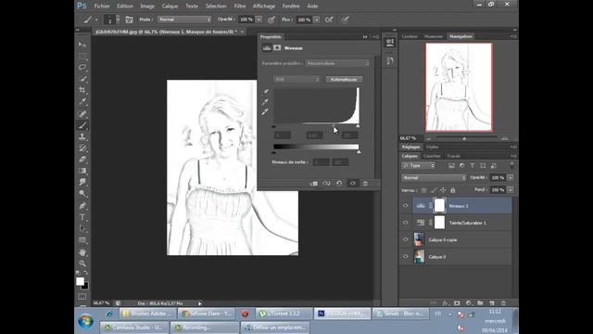593x334 pixels.
Task: Open layer filter Type dropdown
Action: [x=419, y=165]
